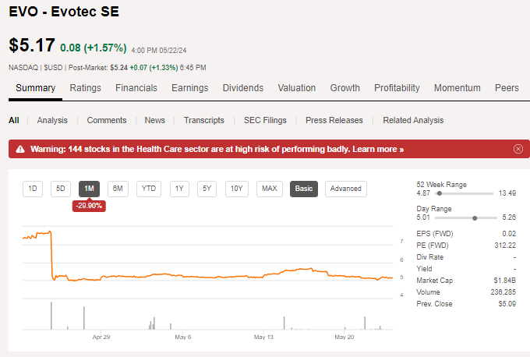Click the price drop on the chart line

[x=51, y=253]
